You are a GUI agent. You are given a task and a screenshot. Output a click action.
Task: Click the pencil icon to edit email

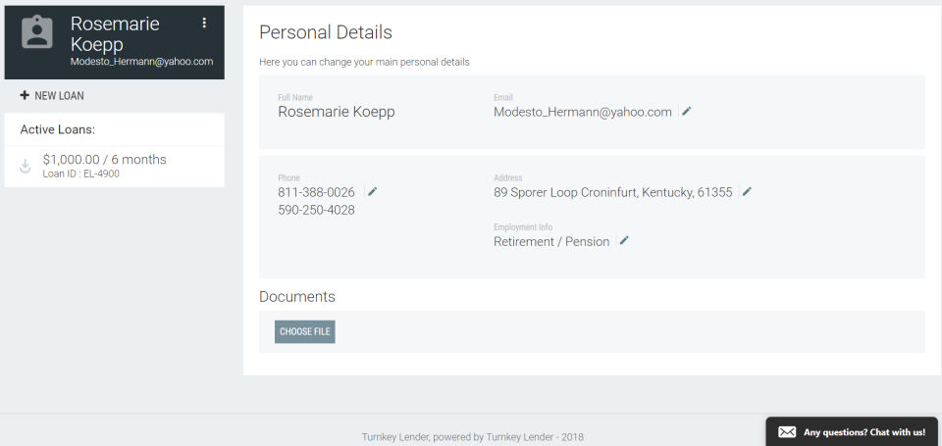(687, 112)
